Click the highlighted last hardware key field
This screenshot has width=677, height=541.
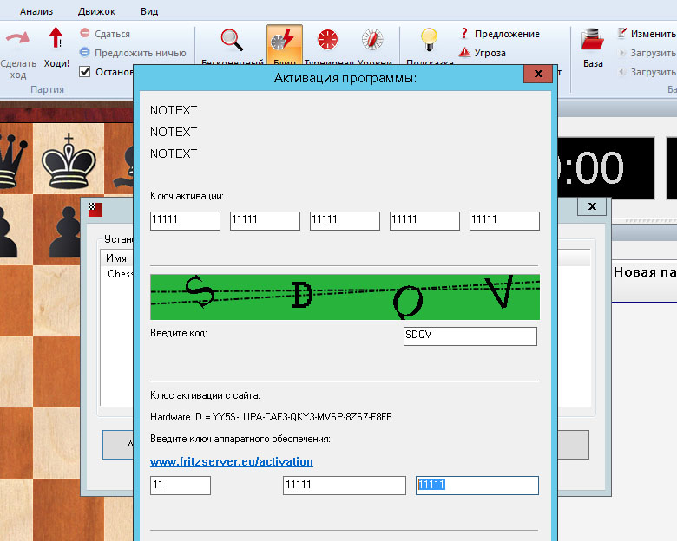pyautogui.click(x=477, y=486)
